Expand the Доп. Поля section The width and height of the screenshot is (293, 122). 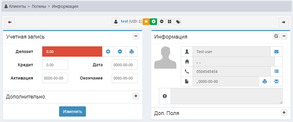284,113
